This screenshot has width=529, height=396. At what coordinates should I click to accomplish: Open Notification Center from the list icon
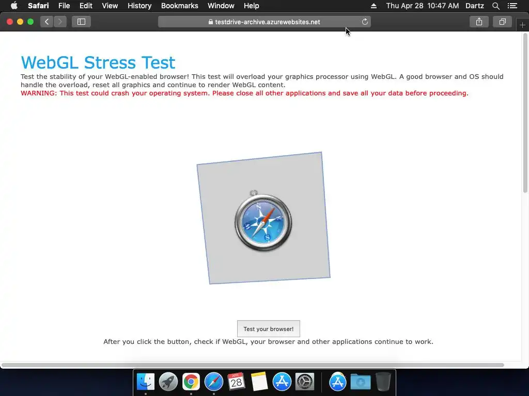[512, 6]
